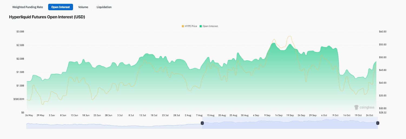Click the unselected area of the range navigator
The image size is (406, 139).
click(114, 125)
